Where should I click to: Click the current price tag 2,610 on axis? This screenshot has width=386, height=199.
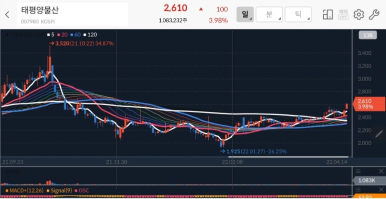[x=369, y=104]
